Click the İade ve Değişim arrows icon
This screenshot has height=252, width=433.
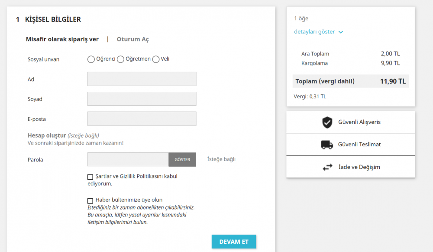point(327,167)
